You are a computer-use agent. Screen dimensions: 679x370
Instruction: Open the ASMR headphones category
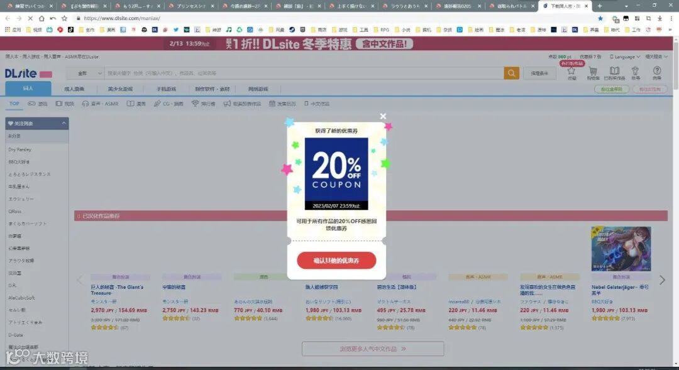100,104
